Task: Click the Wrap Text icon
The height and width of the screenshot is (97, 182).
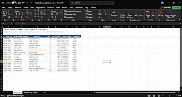Action: (x=45, y=11)
